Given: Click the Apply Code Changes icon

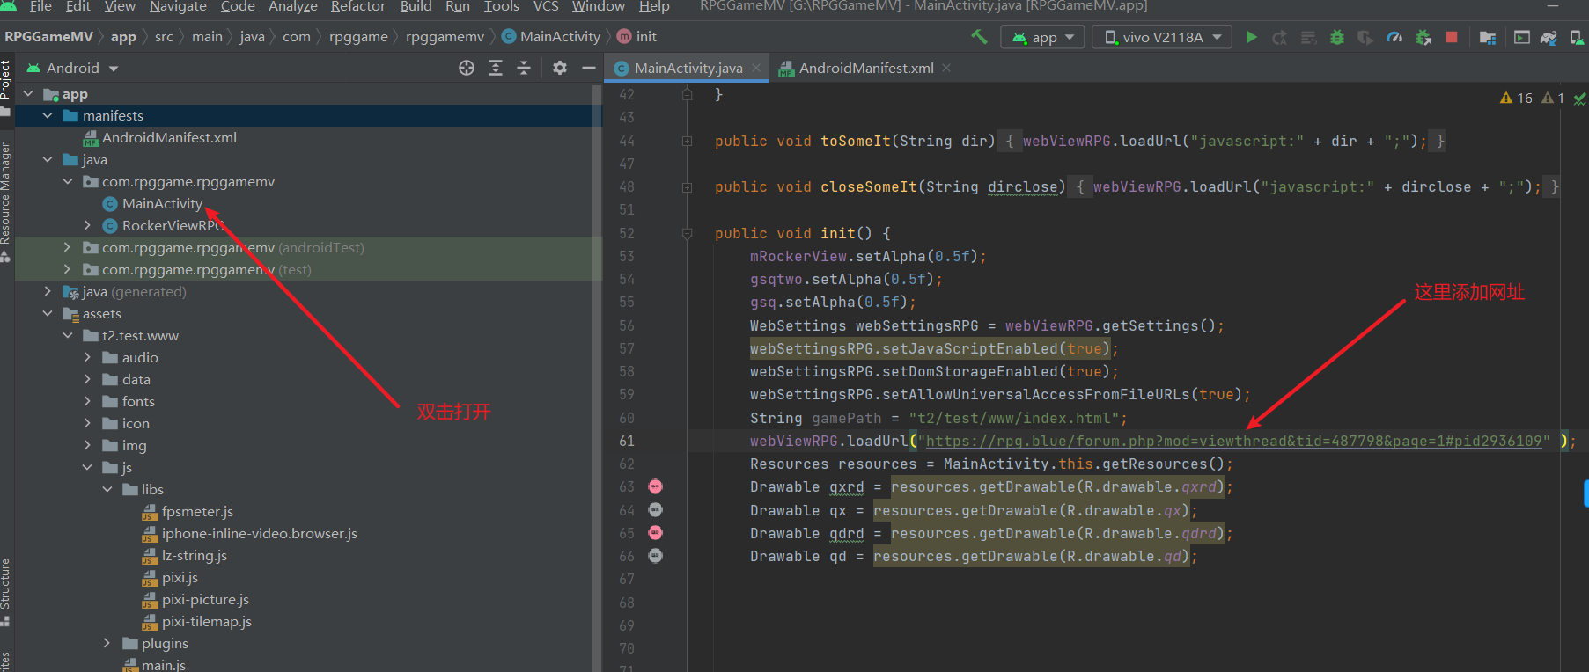Looking at the screenshot, I should (x=1308, y=37).
